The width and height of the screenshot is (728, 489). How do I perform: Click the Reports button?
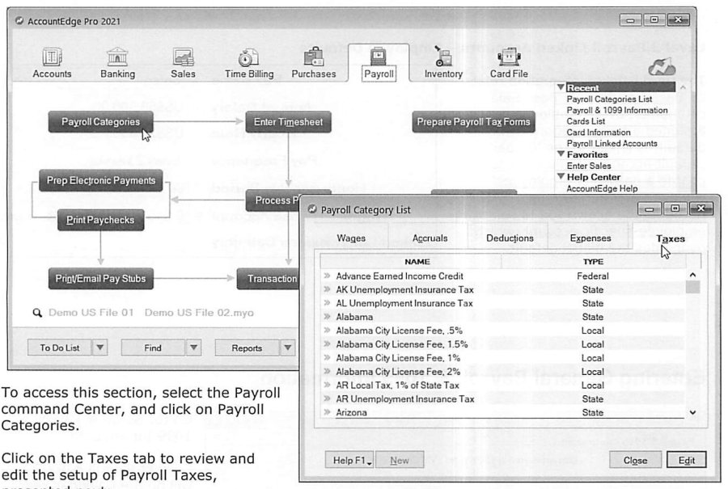tap(247, 348)
